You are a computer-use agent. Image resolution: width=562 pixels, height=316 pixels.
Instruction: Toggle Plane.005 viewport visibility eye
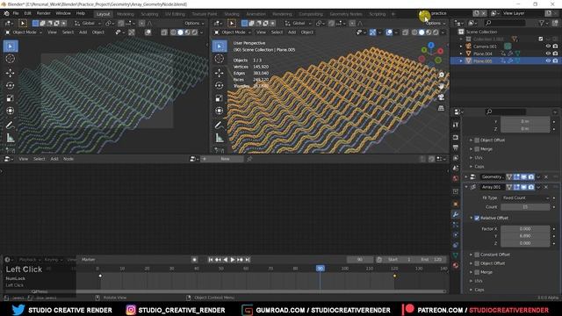[x=548, y=61]
